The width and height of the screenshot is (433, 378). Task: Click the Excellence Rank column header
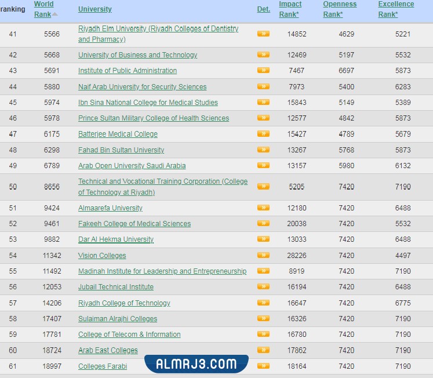coord(396,9)
